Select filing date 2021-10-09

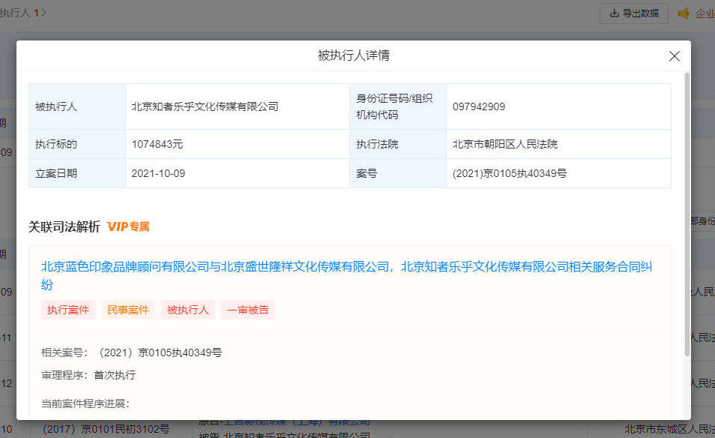coord(158,173)
